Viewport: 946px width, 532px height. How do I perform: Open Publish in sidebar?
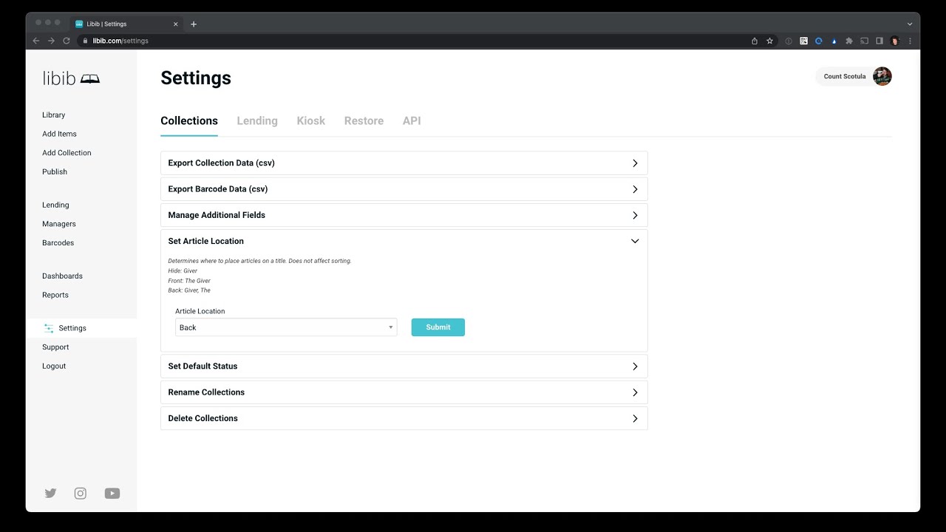(55, 171)
